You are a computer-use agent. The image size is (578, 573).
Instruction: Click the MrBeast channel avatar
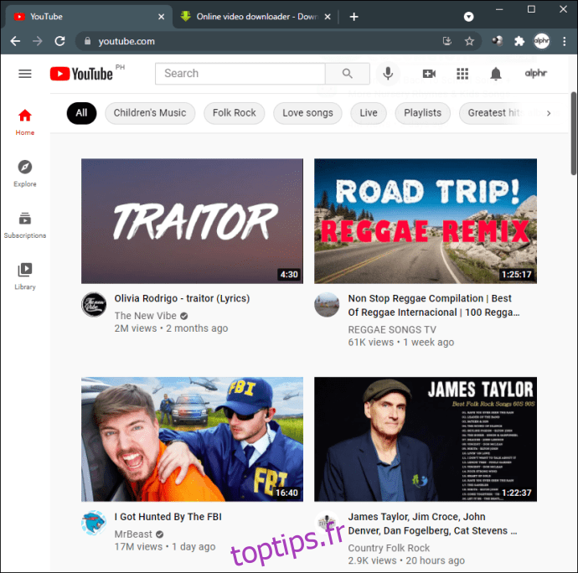click(x=94, y=523)
